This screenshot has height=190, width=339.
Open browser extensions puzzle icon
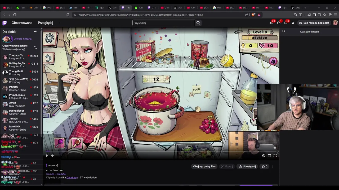coord(295,15)
